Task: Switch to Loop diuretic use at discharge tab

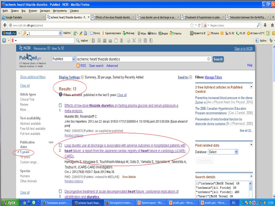Action: 158,17
